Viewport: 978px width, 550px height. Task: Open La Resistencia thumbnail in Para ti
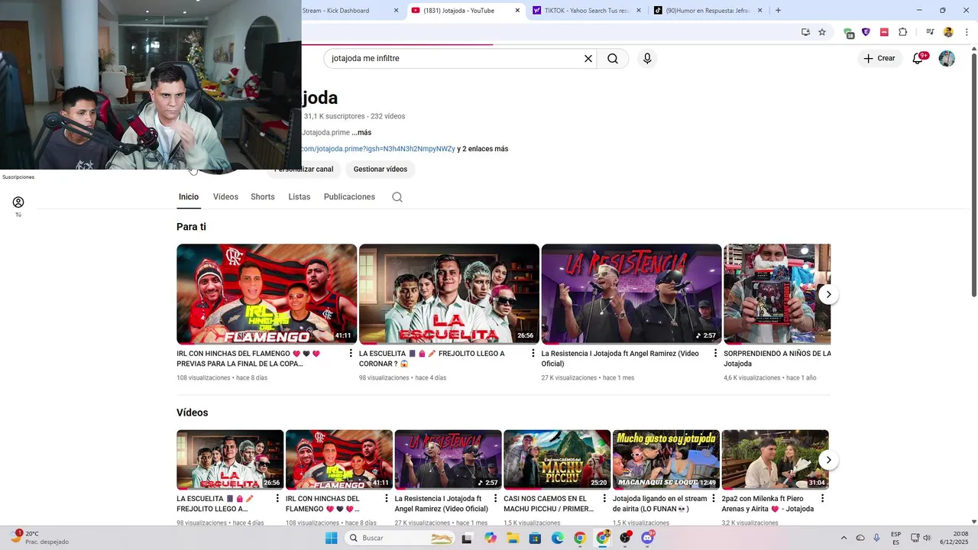tap(631, 294)
